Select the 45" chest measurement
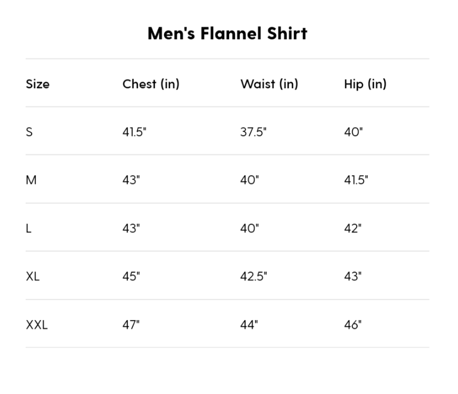This screenshot has height=394, width=458. [131, 276]
